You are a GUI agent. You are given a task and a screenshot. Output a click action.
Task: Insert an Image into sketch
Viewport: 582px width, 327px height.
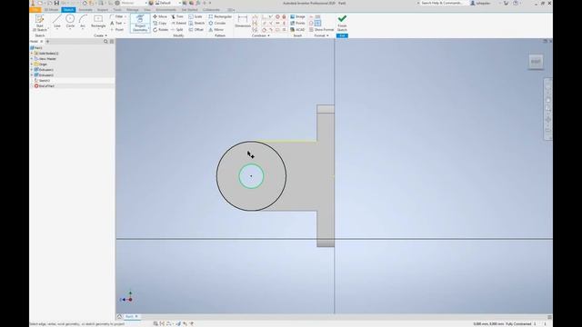coord(297,16)
